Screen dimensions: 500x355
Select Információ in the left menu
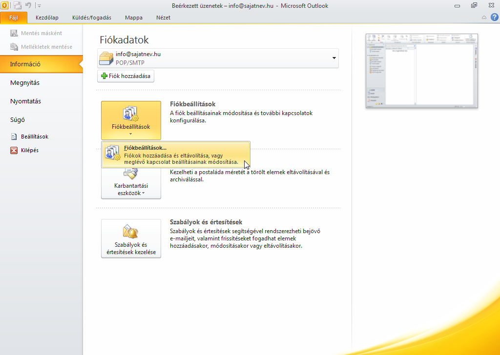coord(42,64)
